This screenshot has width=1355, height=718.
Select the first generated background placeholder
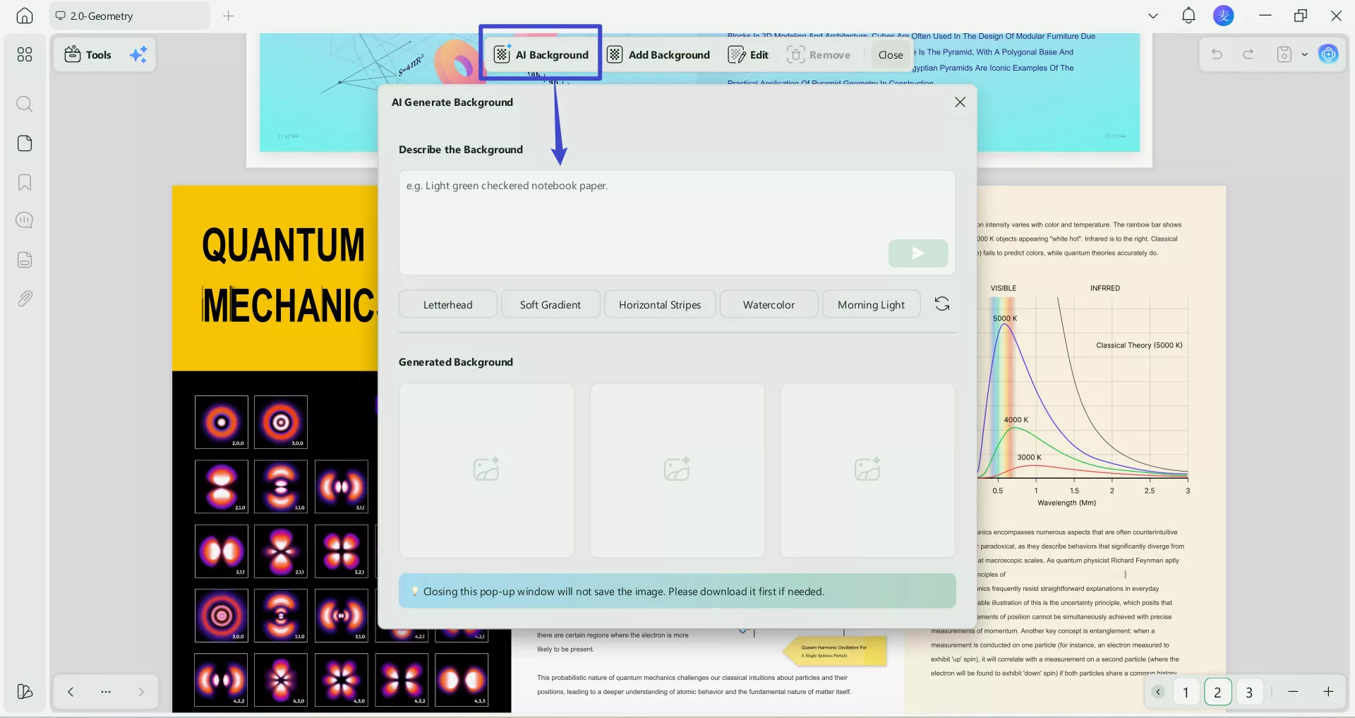coord(487,470)
